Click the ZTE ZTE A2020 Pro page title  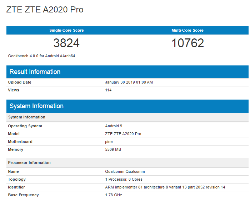[45, 10]
